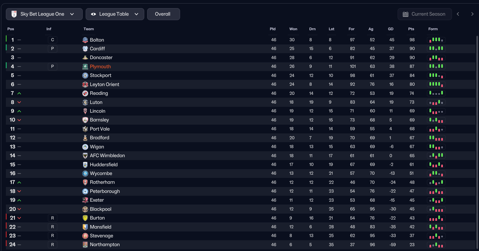Click Bolton's recent form bar indicator
Image resolution: width=479 pixels, height=251 pixels.
pyautogui.click(x=436, y=40)
